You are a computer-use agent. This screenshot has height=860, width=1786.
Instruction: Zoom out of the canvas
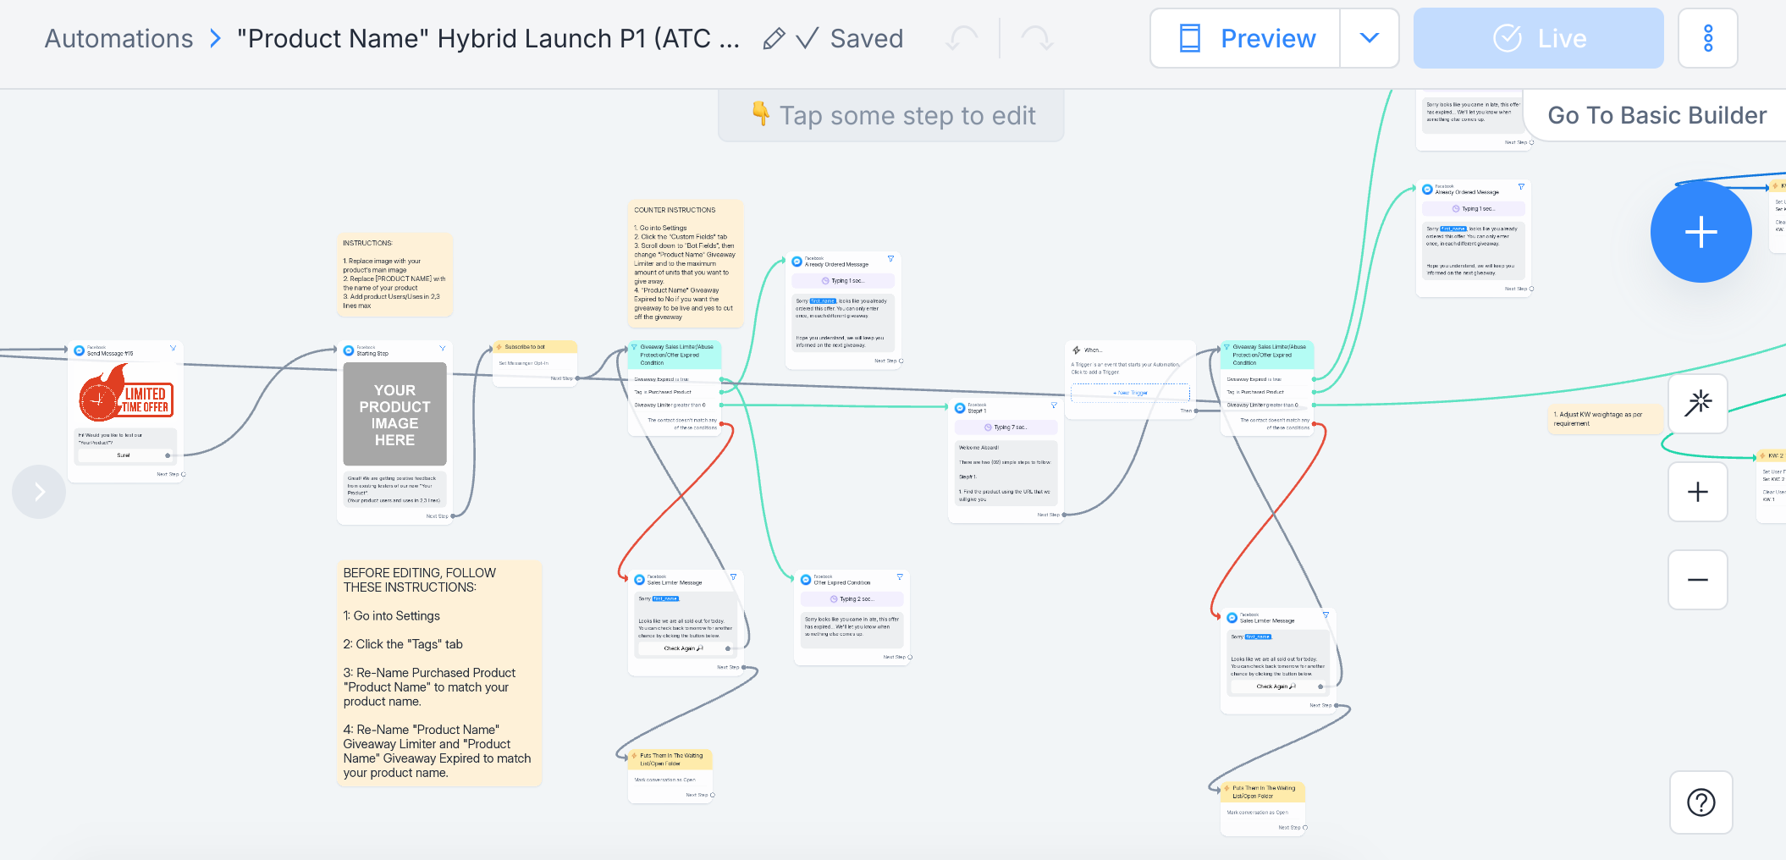click(x=1697, y=580)
